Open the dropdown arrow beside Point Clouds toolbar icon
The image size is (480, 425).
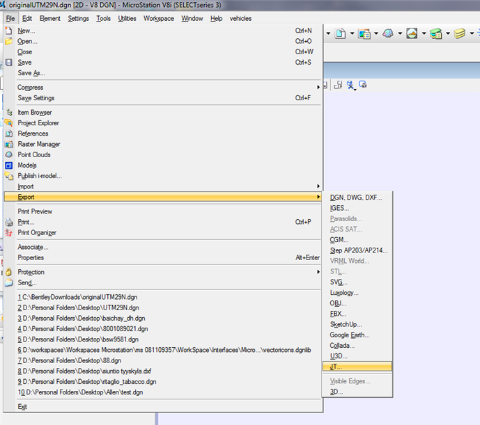coord(400,33)
